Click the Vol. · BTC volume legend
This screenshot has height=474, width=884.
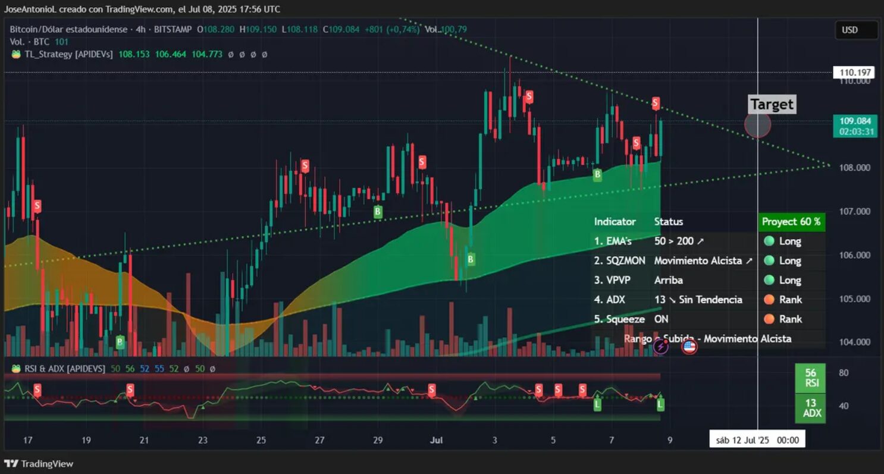coord(30,42)
